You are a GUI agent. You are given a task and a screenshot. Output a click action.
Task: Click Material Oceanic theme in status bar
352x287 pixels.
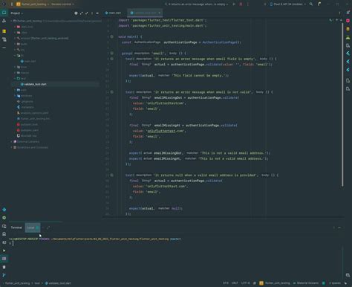click(x=306, y=283)
